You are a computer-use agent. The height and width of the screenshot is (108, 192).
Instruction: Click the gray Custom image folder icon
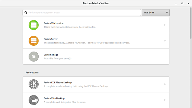(x=34, y=56)
